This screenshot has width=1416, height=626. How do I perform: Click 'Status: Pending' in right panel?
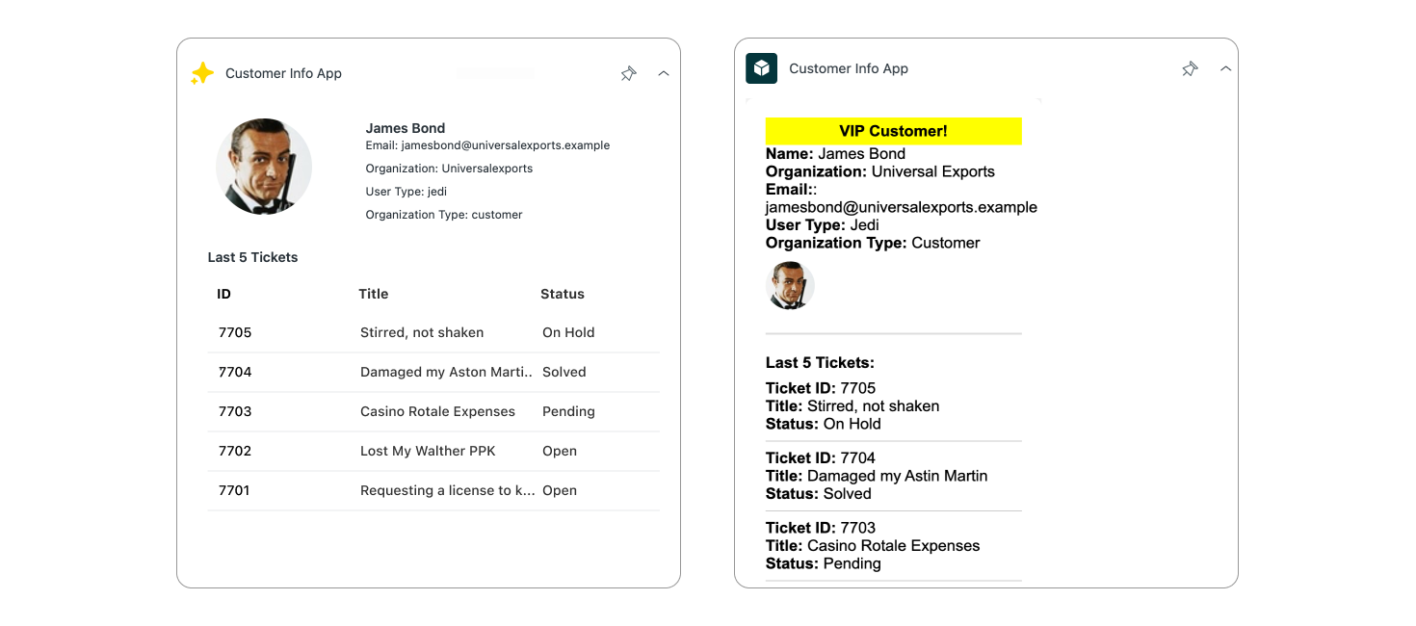tap(824, 563)
